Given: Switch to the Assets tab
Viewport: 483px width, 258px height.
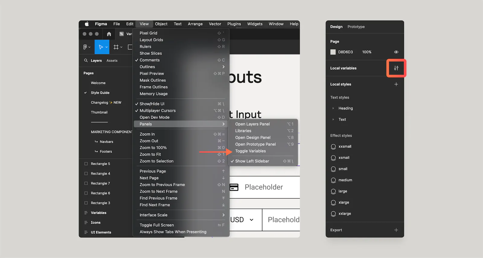Looking at the screenshot, I should click(112, 60).
